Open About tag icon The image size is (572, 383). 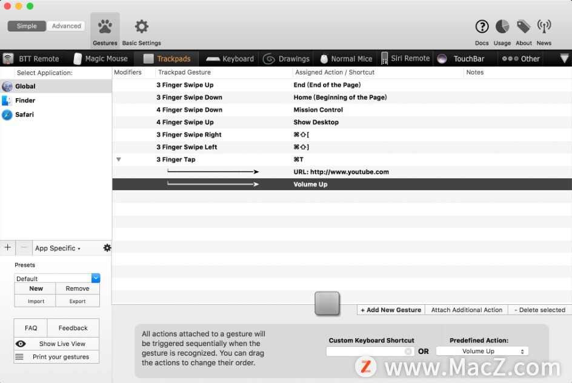point(524,26)
